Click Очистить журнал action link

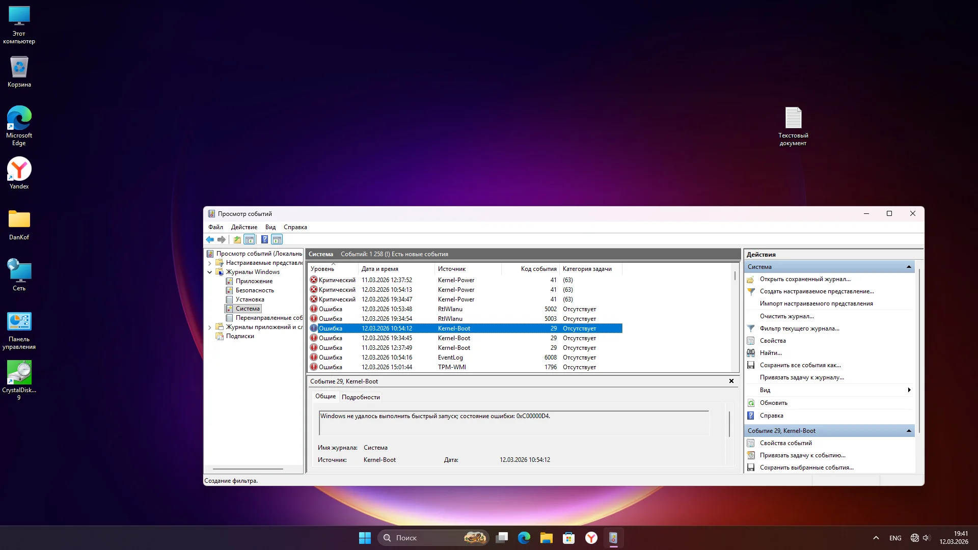(x=786, y=316)
